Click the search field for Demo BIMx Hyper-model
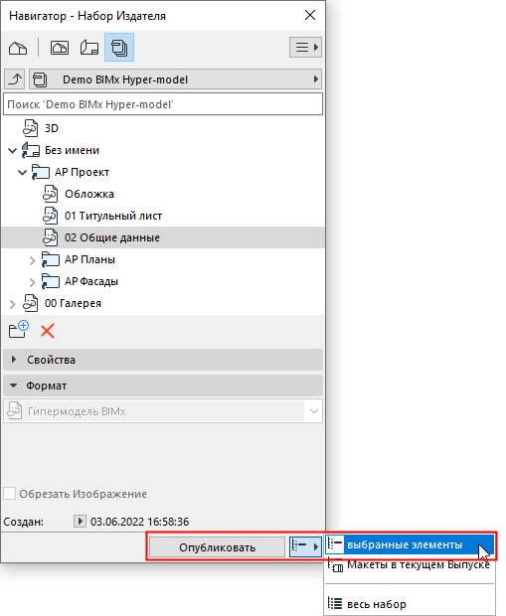The image size is (506, 616). [x=163, y=104]
